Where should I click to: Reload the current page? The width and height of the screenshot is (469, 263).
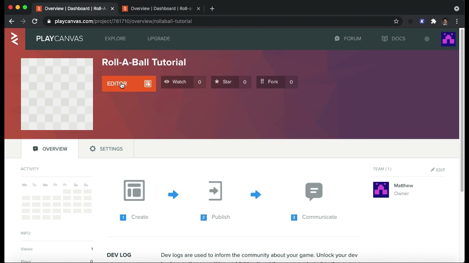coord(35,21)
